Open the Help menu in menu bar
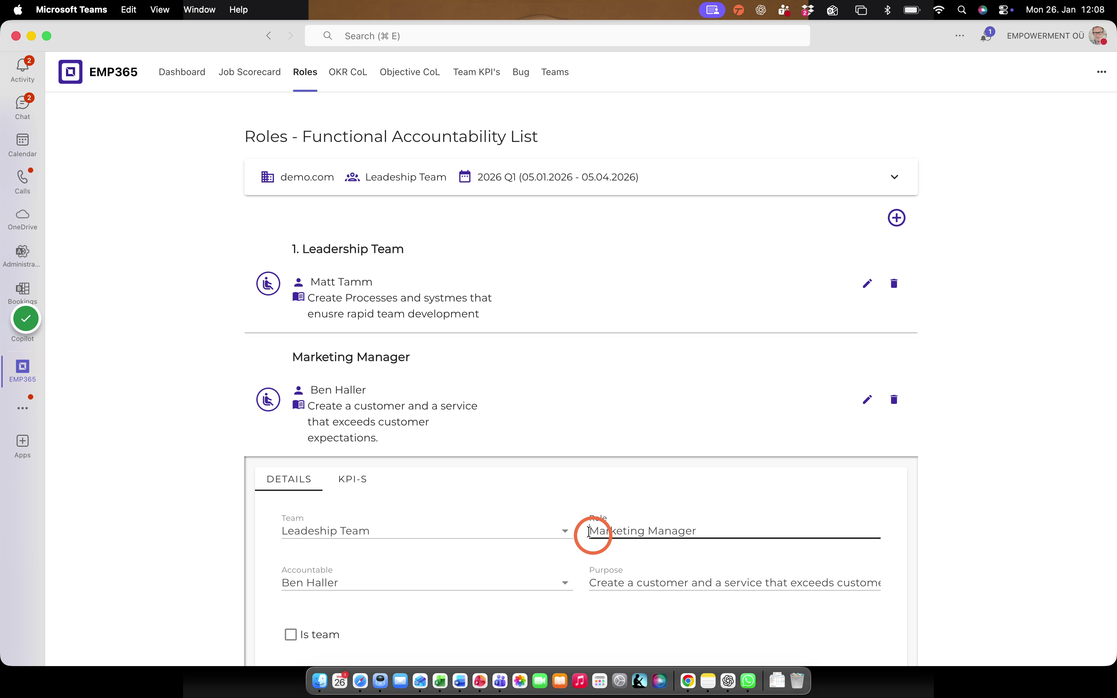Viewport: 1117px width, 698px height. pos(239,10)
